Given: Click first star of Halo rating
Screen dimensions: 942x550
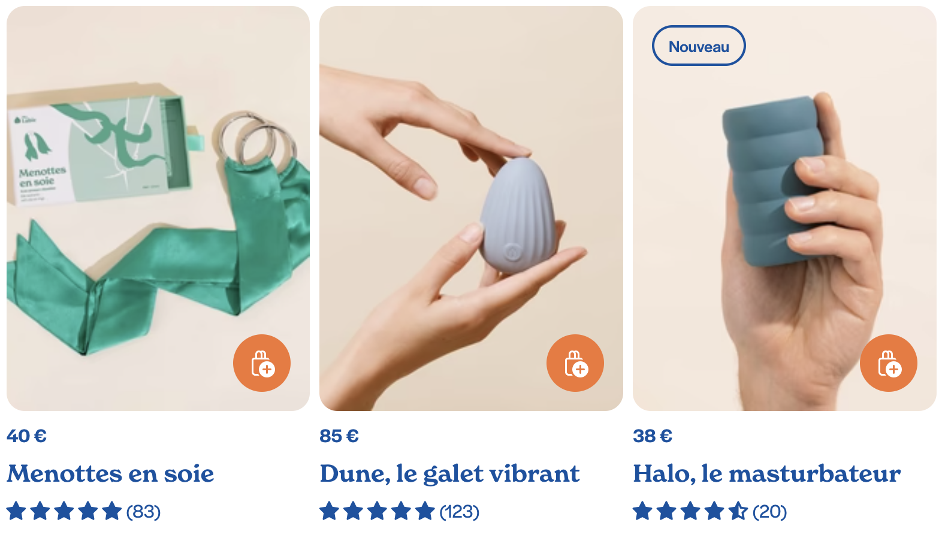Looking at the screenshot, I should click(642, 511).
